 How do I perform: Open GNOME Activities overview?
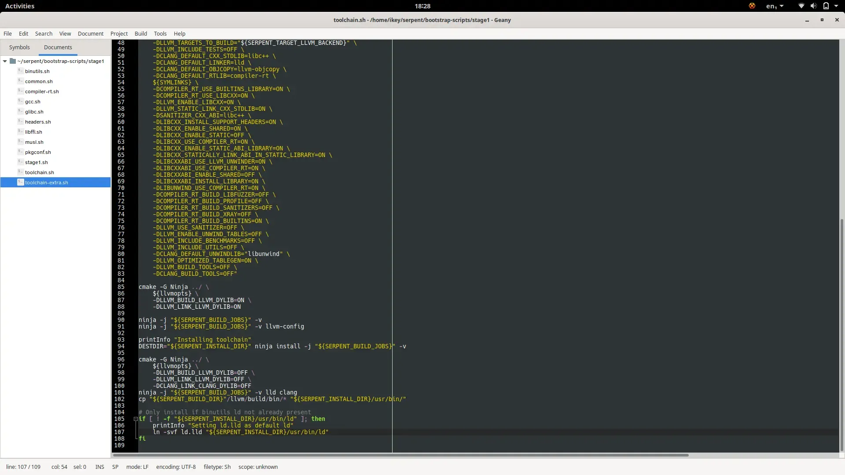(19, 6)
